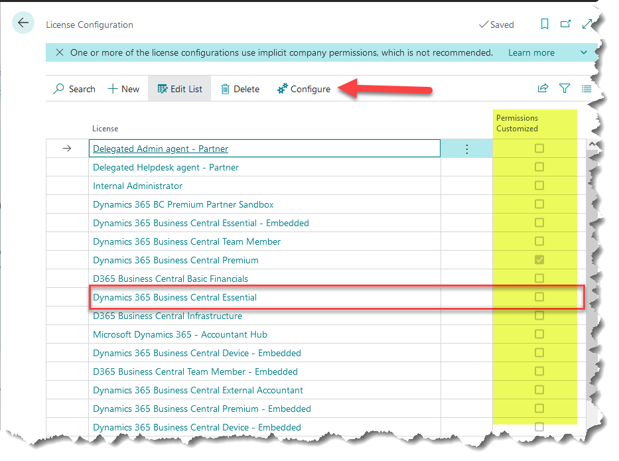Open page in a new window
Image resolution: width=619 pixels, height=461 pixels.
[565, 24]
